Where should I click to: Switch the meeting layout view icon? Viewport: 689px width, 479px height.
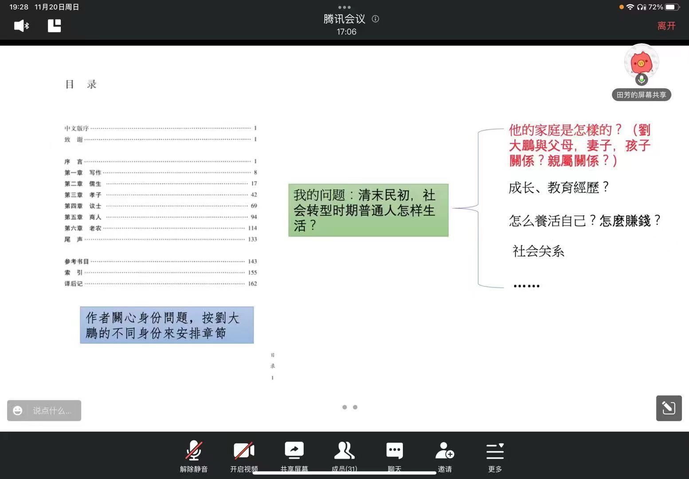(x=54, y=26)
